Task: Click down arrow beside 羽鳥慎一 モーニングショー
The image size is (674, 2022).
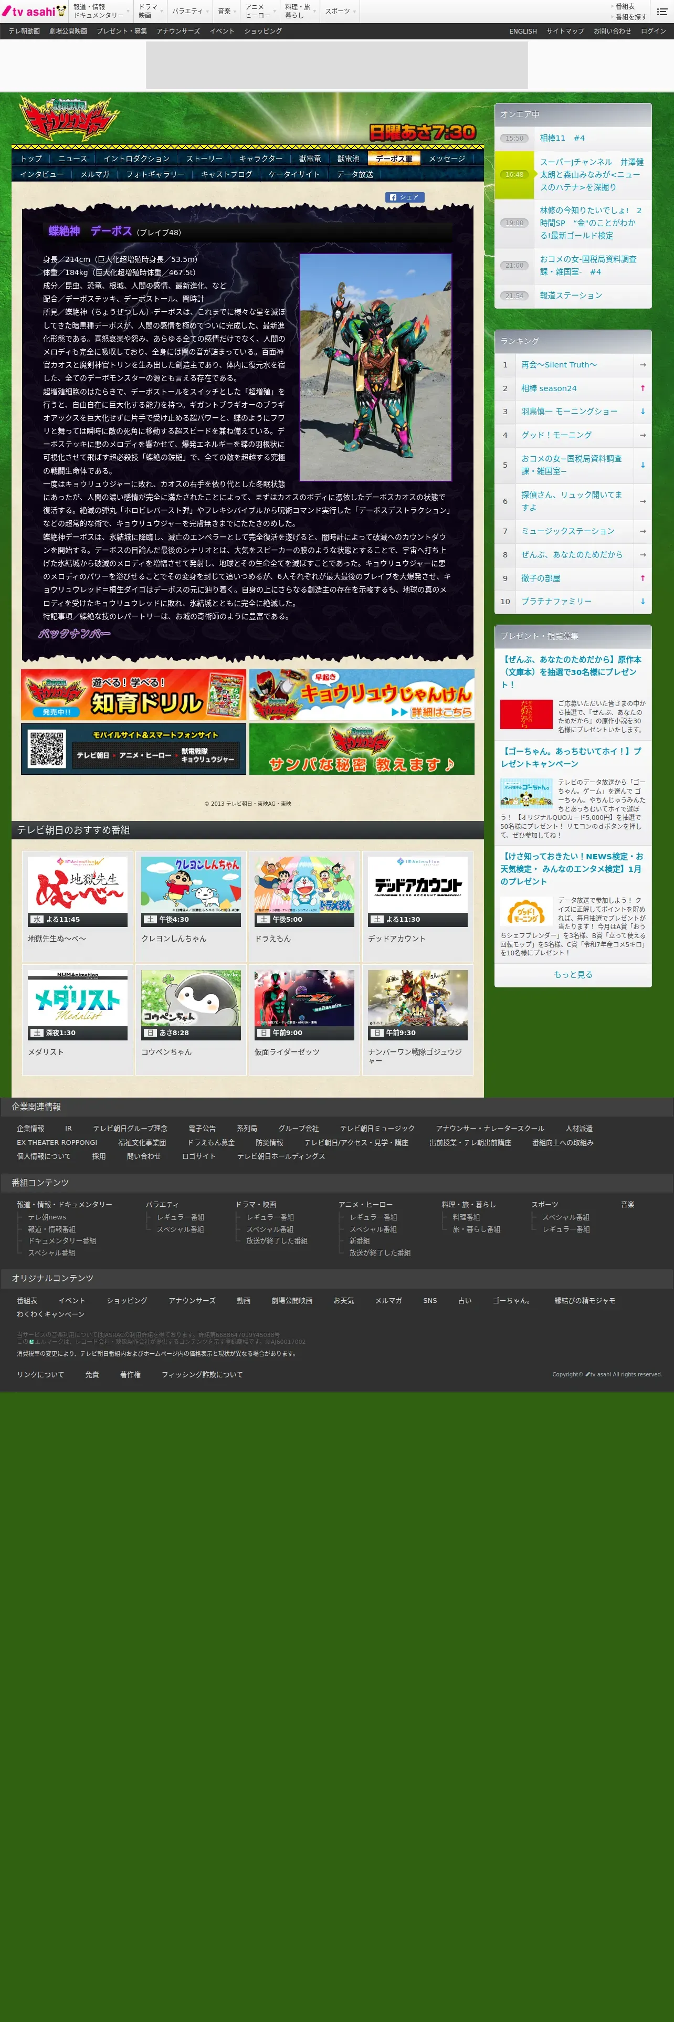Action: 642,412
